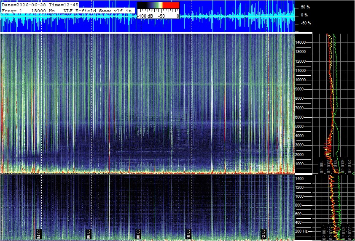Image resolution: width=355 pixels, height=241 pixels.
Task: Click the 9000 frequency axis label
Action: [299, 89]
